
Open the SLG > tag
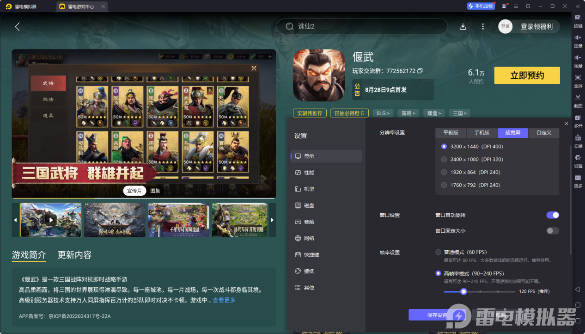click(383, 113)
